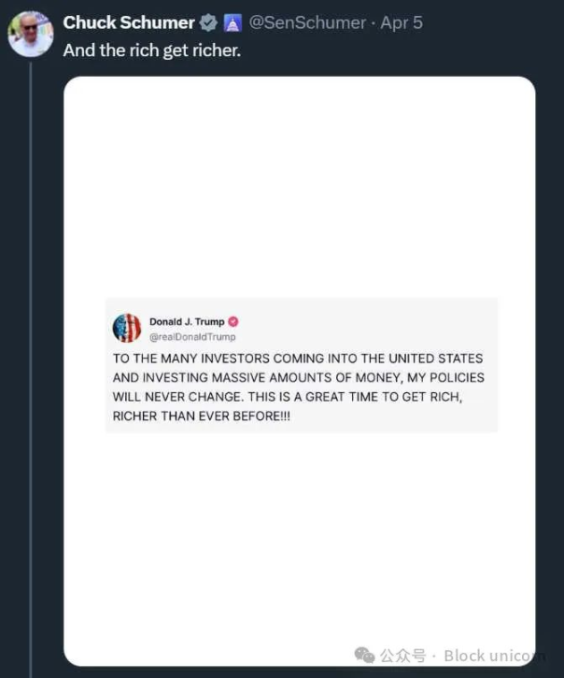The height and width of the screenshot is (678, 564).
Task: Click the Donald J. Trump name
Action: click(x=187, y=321)
